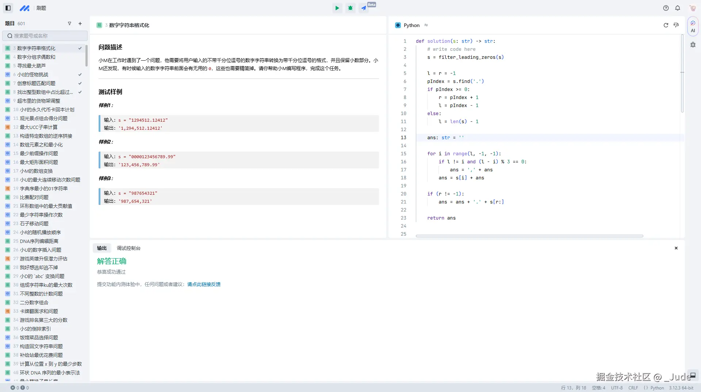
Task: Open the help question-mark icon
Action: tap(666, 8)
